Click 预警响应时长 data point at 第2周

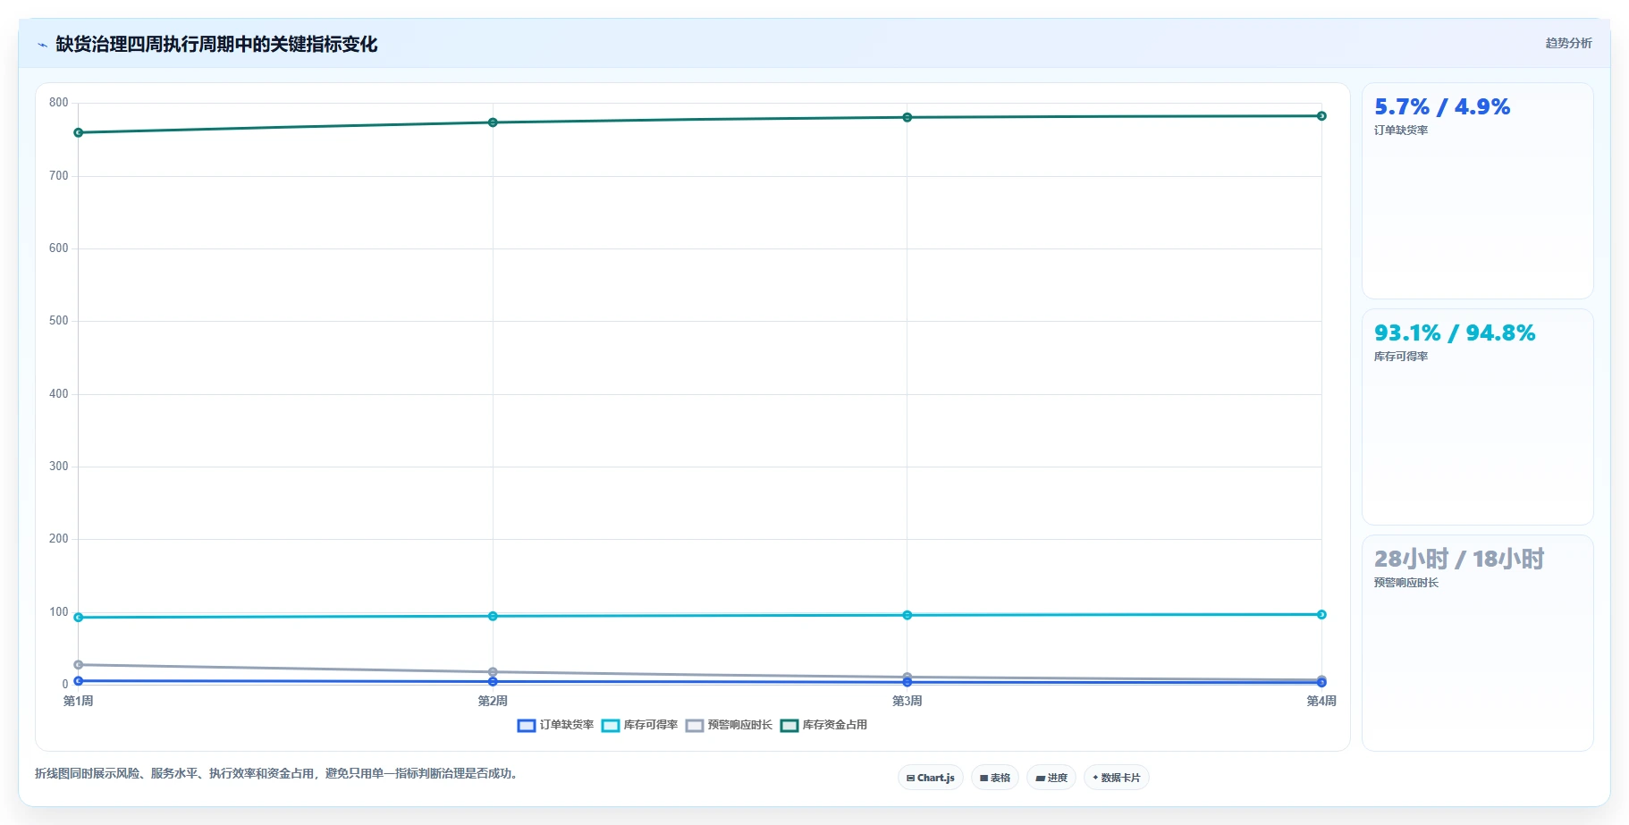(493, 672)
